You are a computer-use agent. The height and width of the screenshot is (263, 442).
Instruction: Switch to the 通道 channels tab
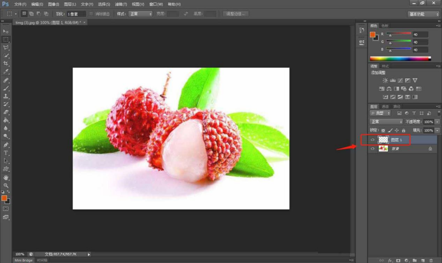click(385, 107)
